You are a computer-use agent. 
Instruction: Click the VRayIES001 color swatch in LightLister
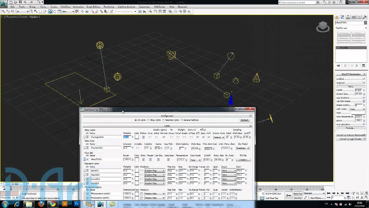[137, 159]
